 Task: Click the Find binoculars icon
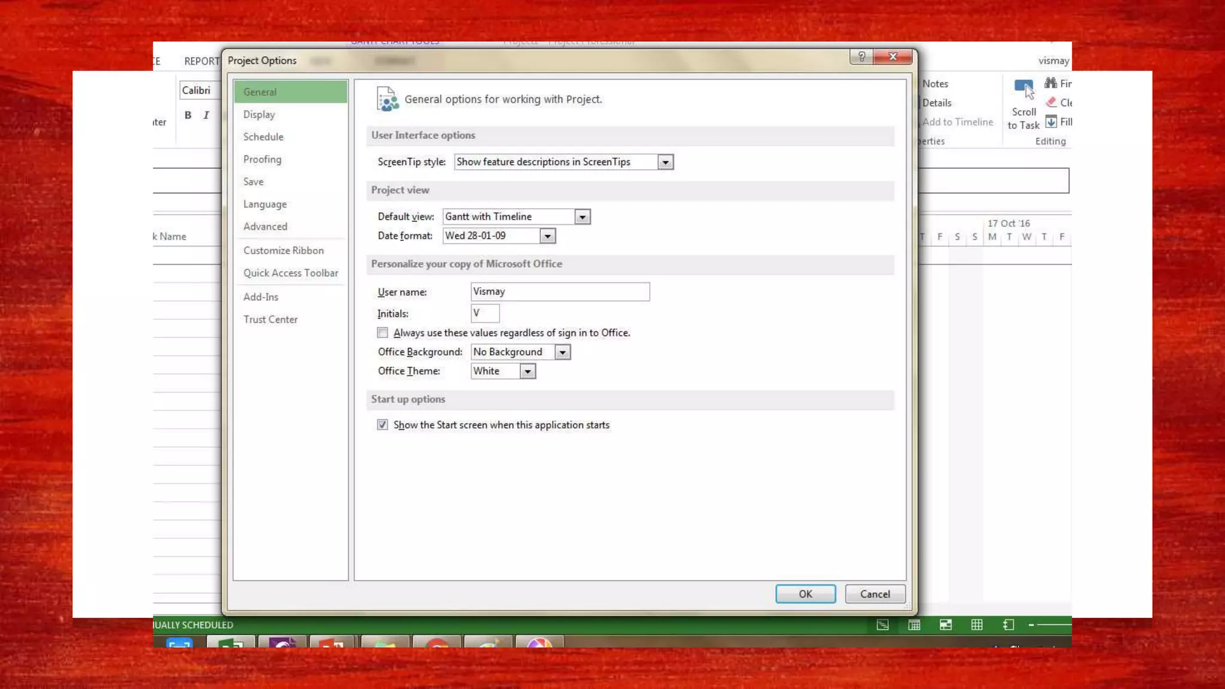tap(1051, 83)
